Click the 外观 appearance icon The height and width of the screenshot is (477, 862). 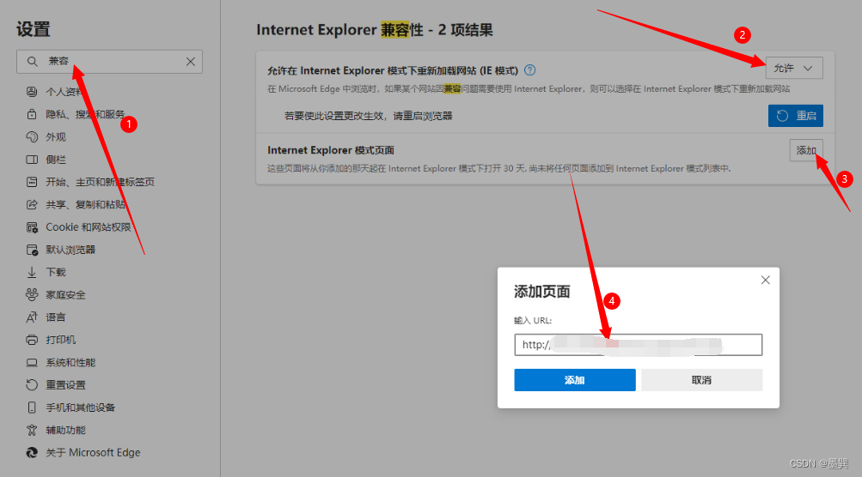click(x=32, y=136)
